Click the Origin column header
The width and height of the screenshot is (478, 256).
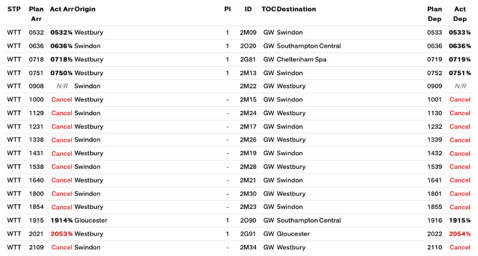[x=85, y=10]
